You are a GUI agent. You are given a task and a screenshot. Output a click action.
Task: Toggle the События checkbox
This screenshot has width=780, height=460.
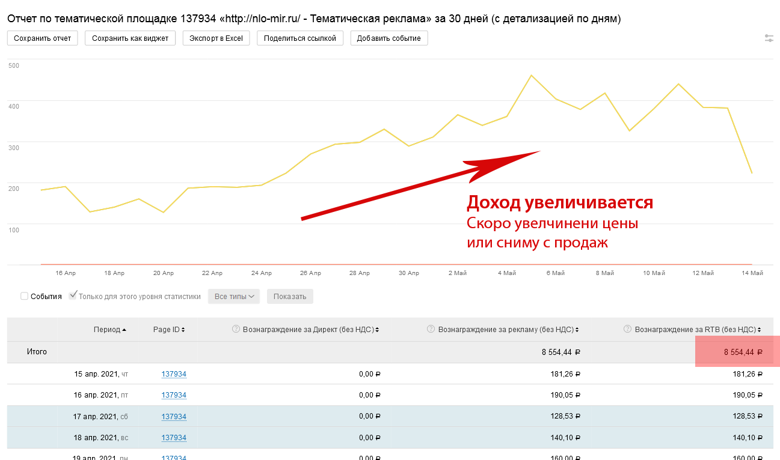(25, 296)
